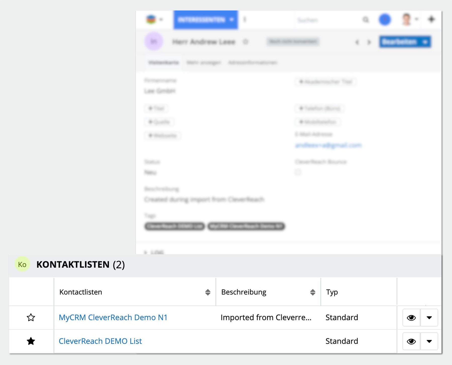The image size is (452, 365).
Task: Open the quick create plus icon
Action: [x=431, y=19]
